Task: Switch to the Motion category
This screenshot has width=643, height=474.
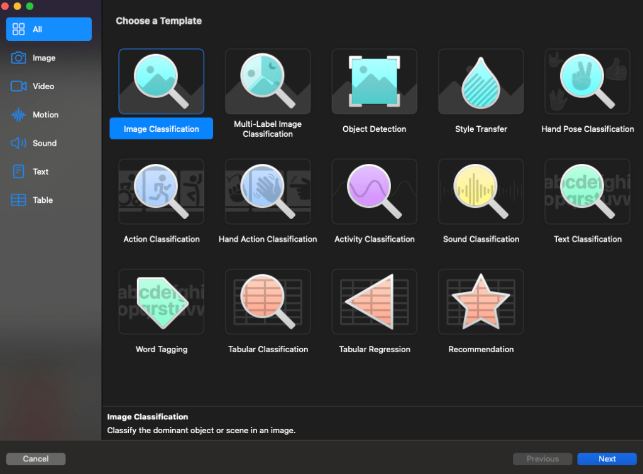Action: [45, 115]
